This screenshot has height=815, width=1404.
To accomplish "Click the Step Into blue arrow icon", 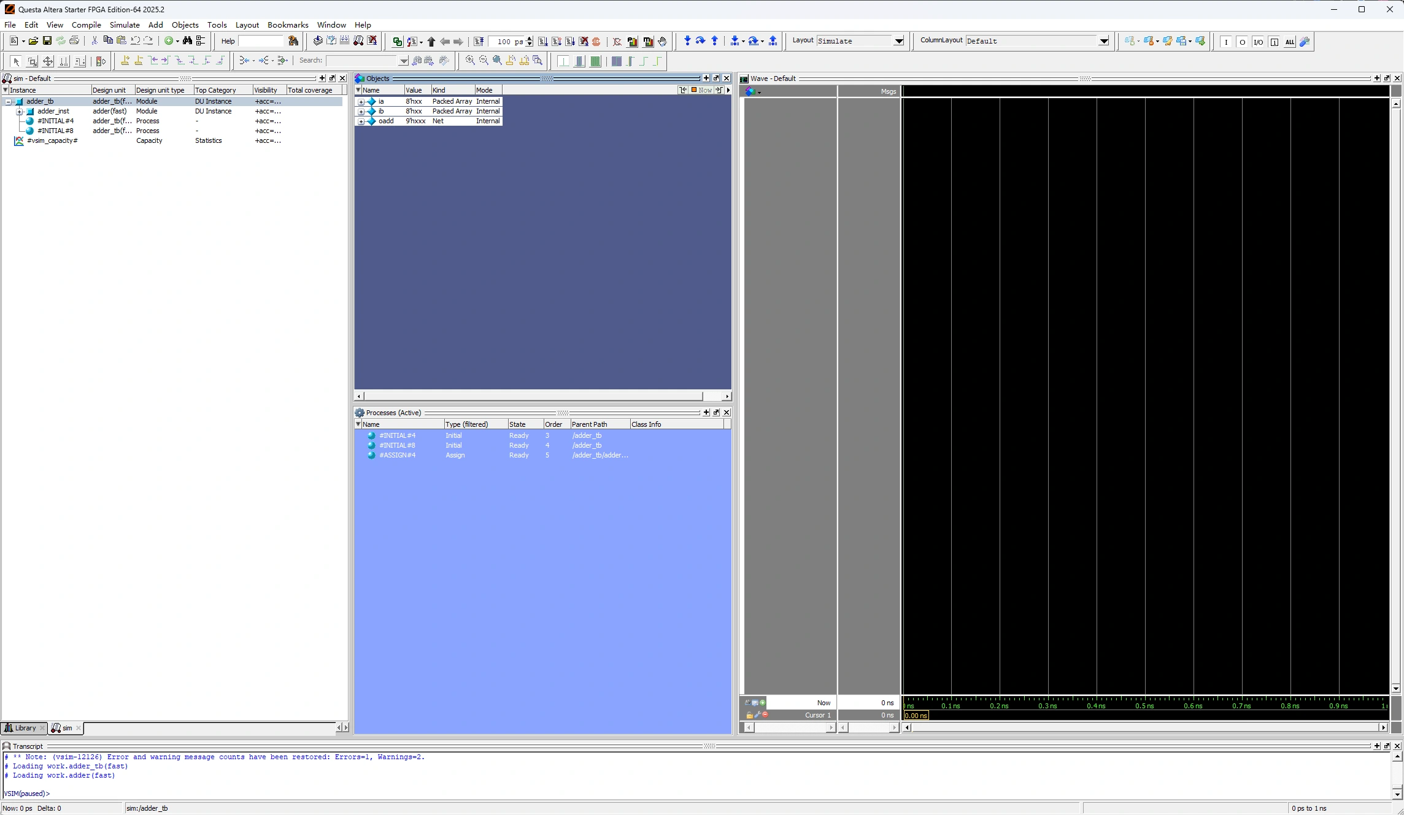I will (687, 41).
